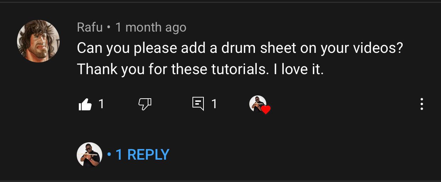Open the three-dot comment options menu
This screenshot has height=182, width=441.
pyautogui.click(x=421, y=104)
